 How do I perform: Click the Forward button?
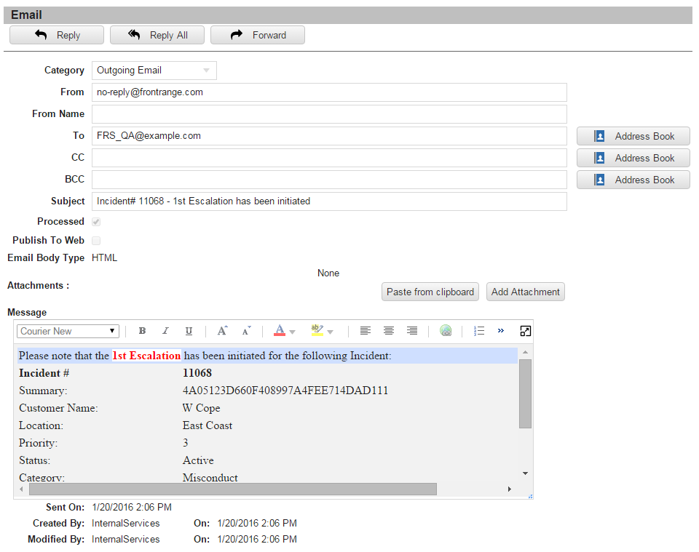tap(258, 35)
